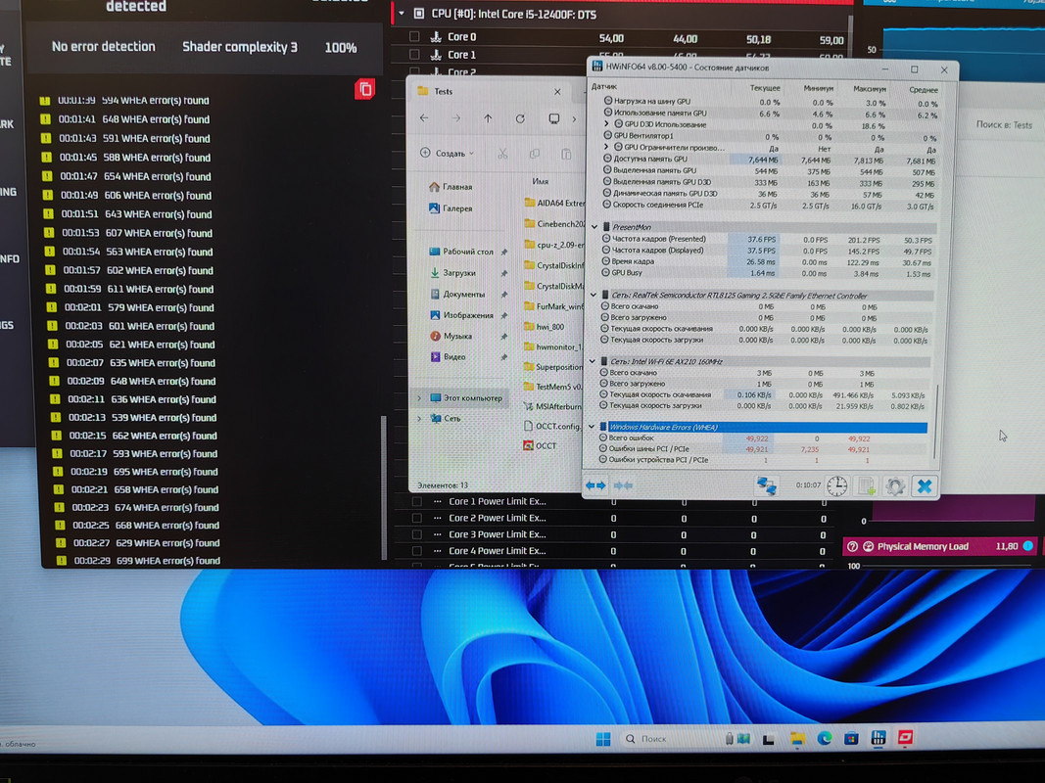Launch Microsoft Edge from the taskbar
Image resolution: width=1045 pixels, height=783 pixels.
pyautogui.click(x=825, y=738)
